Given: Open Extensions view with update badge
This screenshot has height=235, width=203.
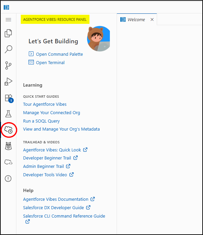Looking at the screenshot, I should (8, 98).
